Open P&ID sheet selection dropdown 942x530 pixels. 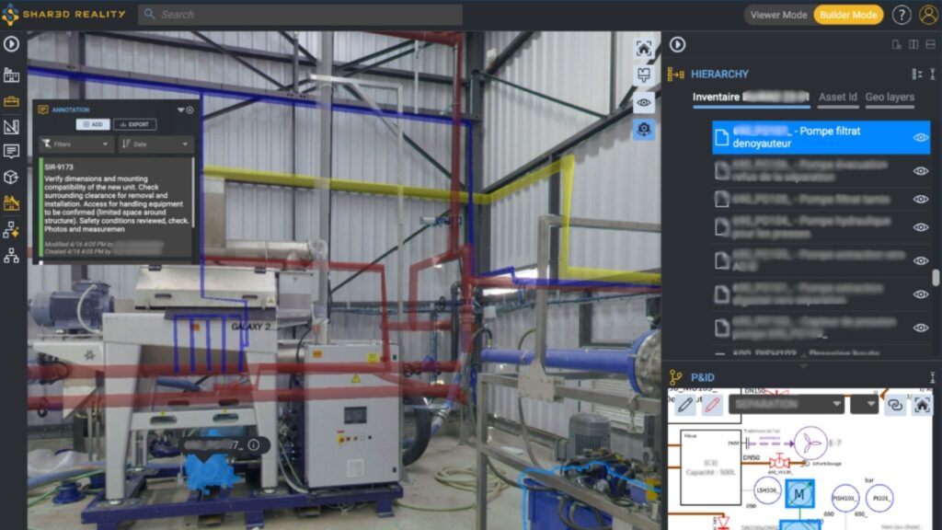(787, 405)
